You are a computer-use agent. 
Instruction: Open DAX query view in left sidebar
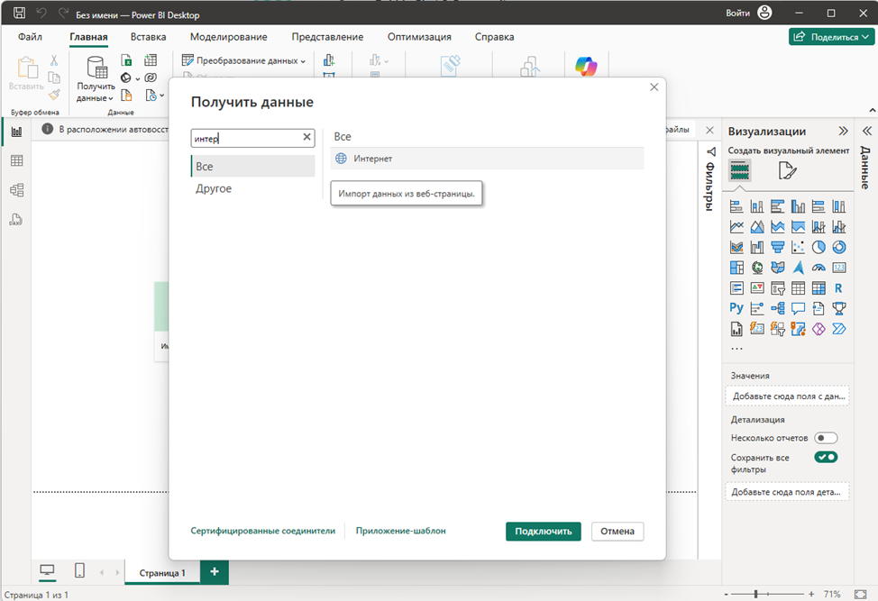tap(15, 219)
